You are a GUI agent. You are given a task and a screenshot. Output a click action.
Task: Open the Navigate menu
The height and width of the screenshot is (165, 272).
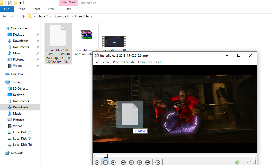tap(128, 62)
